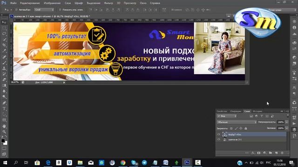This screenshot has height=167, width=298.
Task: Toggle lock position icon
Action: click(241, 128)
